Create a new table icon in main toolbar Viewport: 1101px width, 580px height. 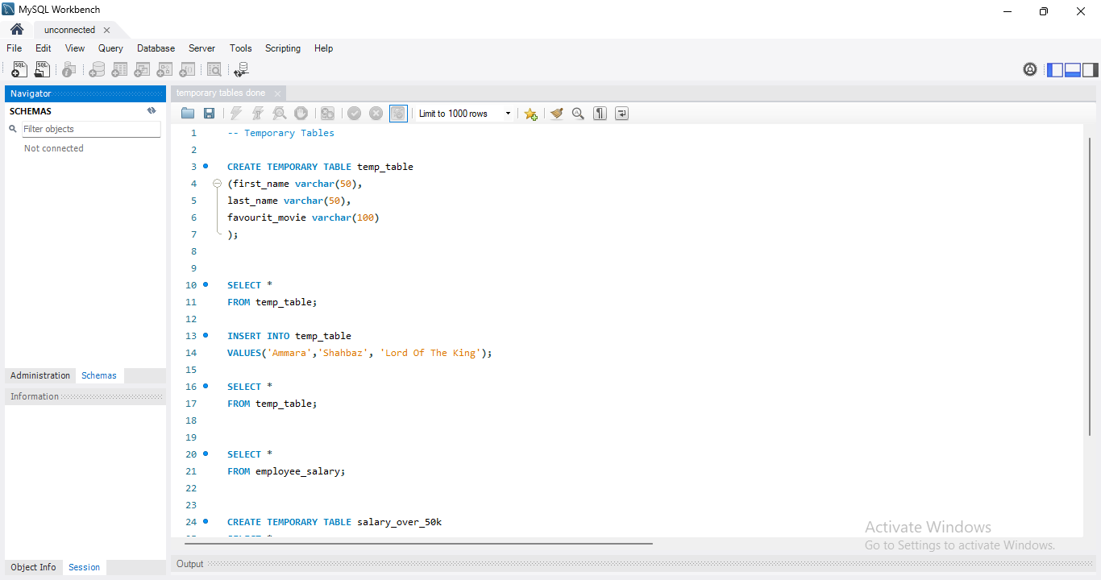point(119,70)
